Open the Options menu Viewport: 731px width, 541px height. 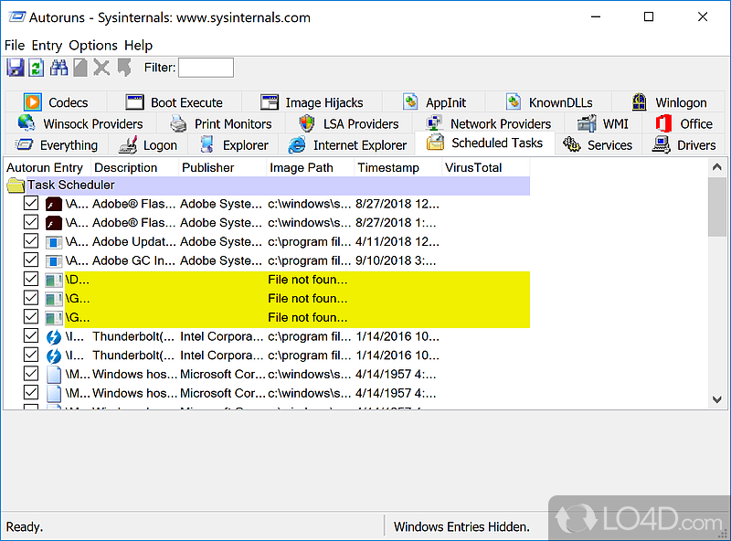[x=93, y=45]
